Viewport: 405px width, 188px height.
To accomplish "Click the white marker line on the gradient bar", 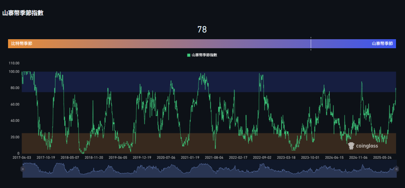I will pyautogui.click(x=311, y=44).
